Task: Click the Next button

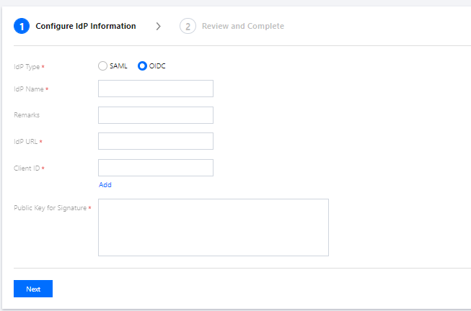Action: (33, 289)
